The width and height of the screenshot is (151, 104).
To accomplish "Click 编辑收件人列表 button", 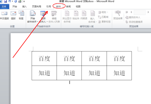I will click(x=54, y=17).
